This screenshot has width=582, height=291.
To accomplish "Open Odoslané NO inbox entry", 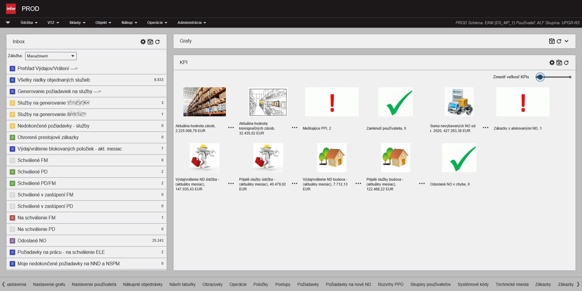I will (32, 241).
